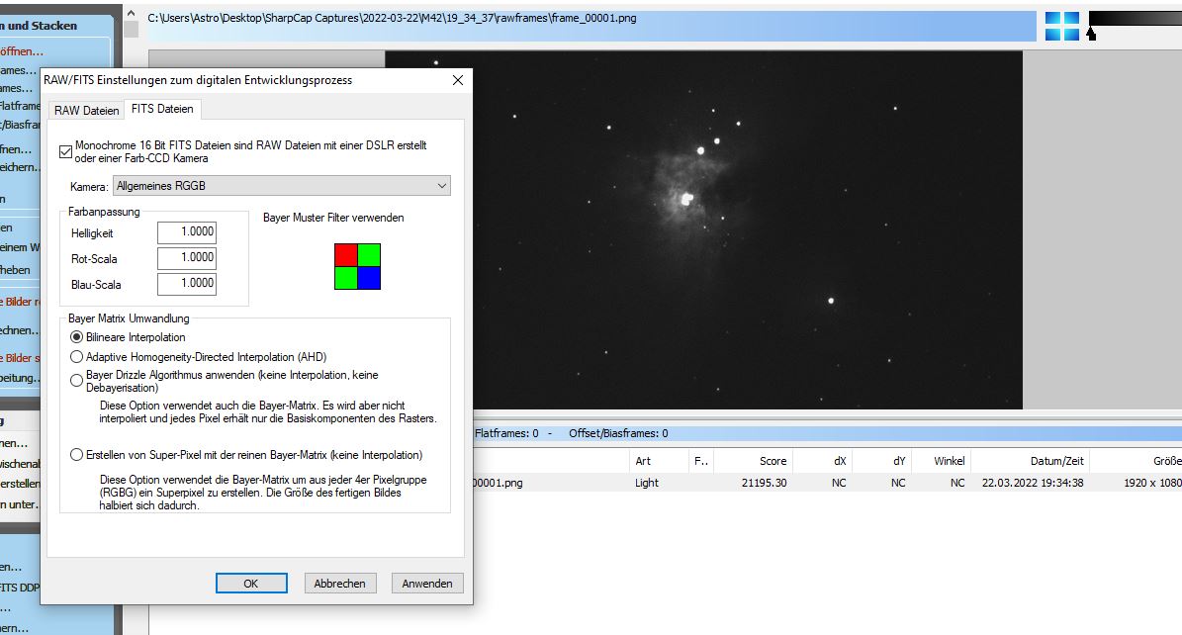Click the 1920 x 1080 size cell
Screen dimensions: 1182x635
point(1152,483)
